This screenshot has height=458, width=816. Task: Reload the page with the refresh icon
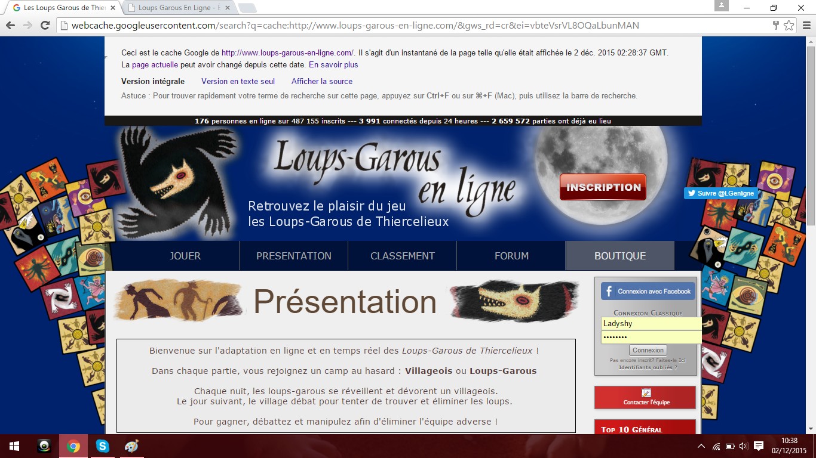(x=45, y=26)
